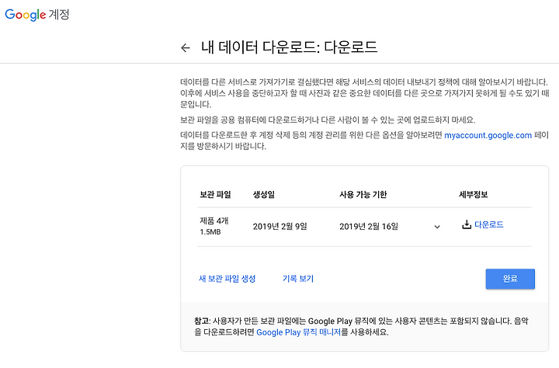Open the myaccount.google.com link
Image resolution: width=559 pixels, height=368 pixels.
[488, 136]
